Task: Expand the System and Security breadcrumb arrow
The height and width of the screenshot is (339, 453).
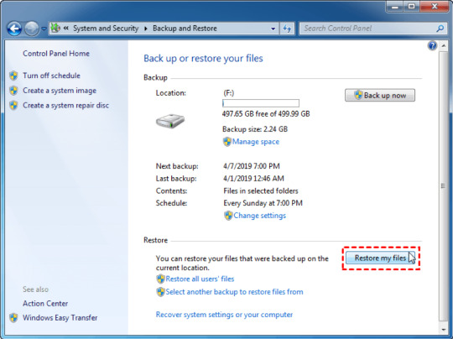Action: tap(146, 29)
